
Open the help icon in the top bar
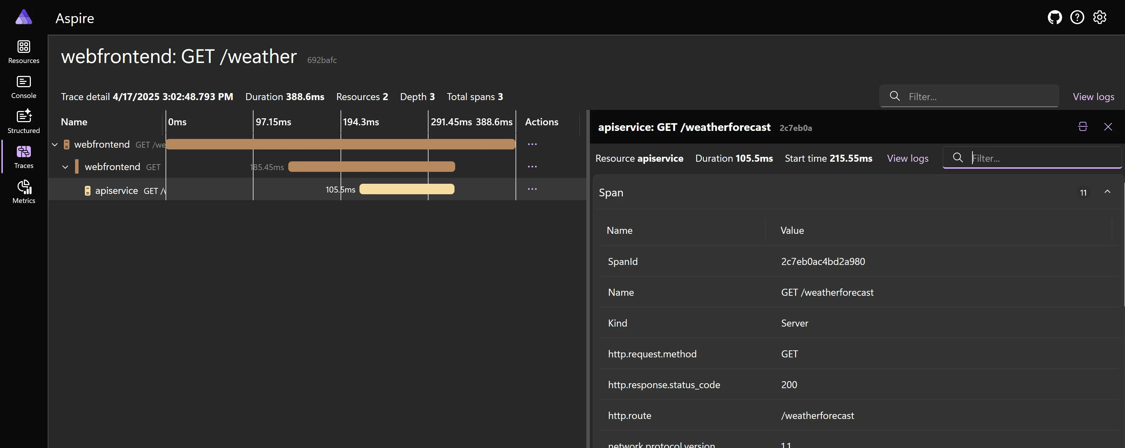coord(1077,17)
